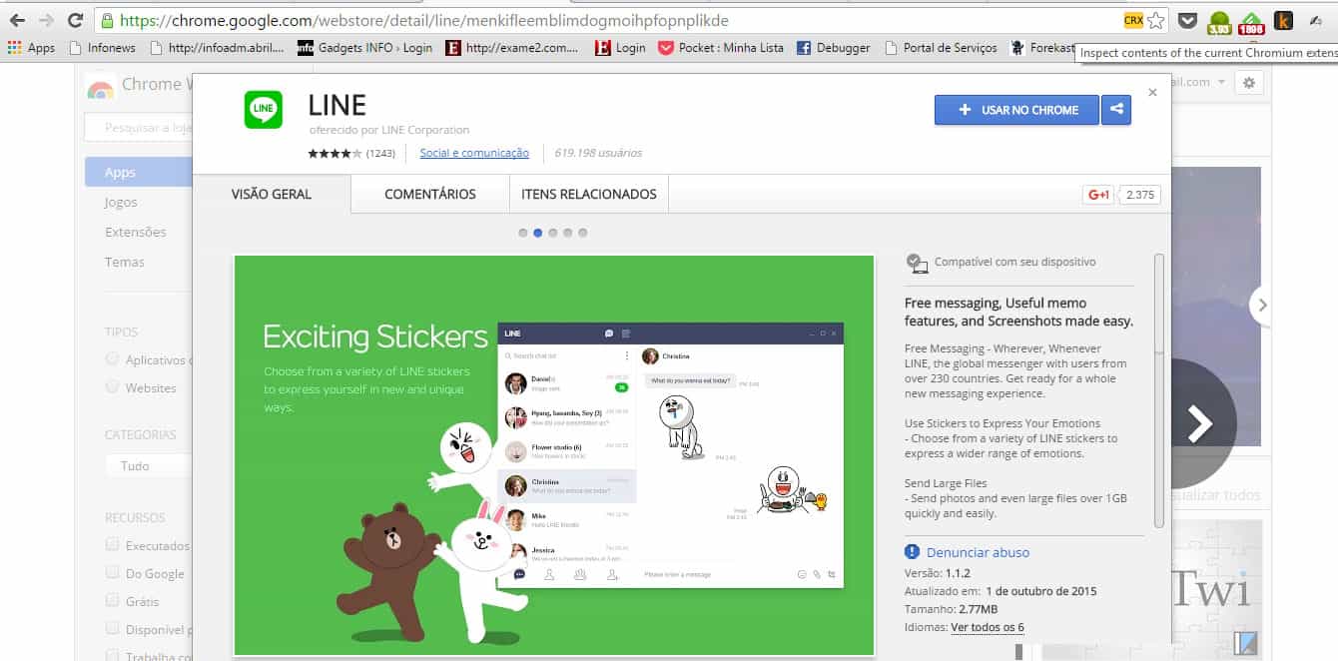Viewport: 1338px width, 661px height.
Task: Jump to third screenshot carousel dot
Action: (553, 233)
